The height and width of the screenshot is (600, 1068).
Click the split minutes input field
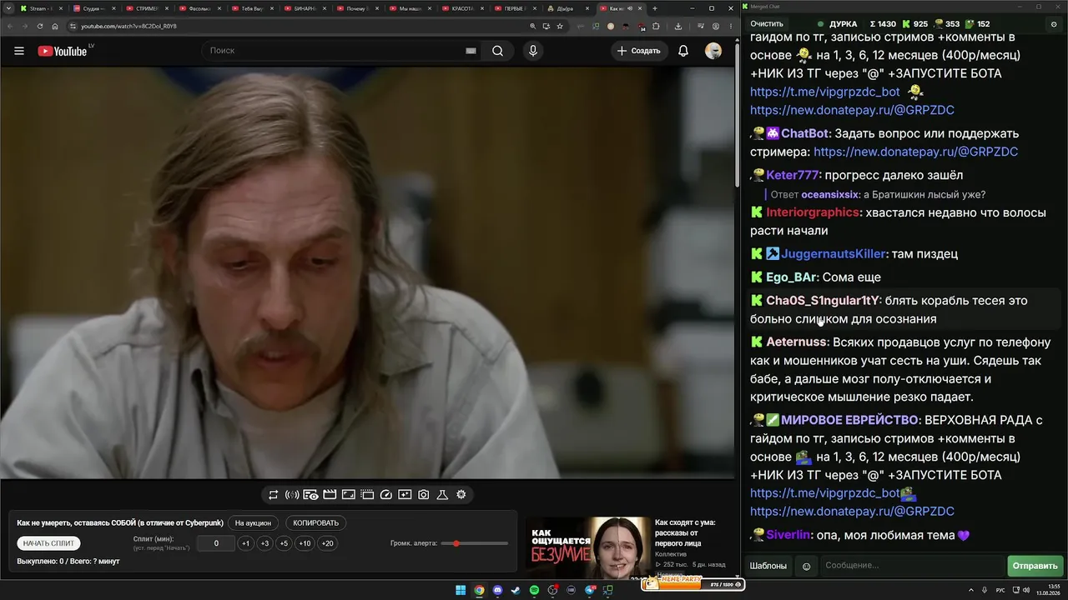[x=216, y=543]
